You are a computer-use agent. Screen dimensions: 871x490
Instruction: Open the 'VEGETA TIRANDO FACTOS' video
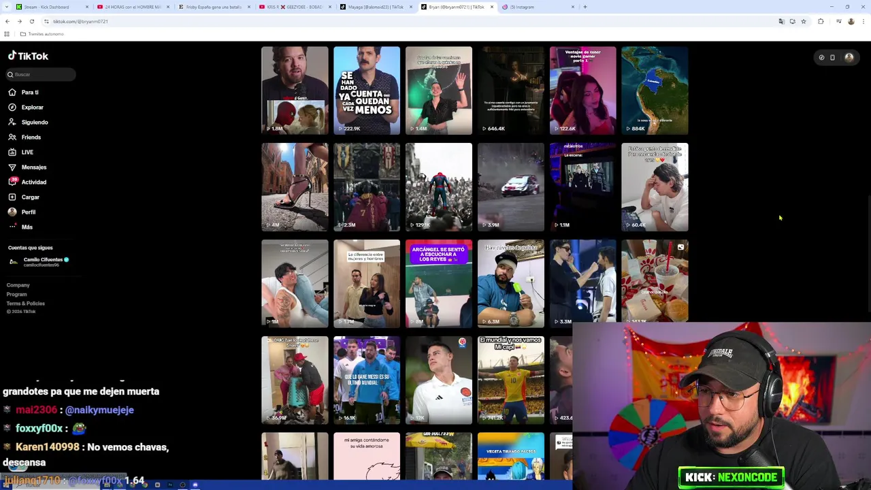coord(511,457)
